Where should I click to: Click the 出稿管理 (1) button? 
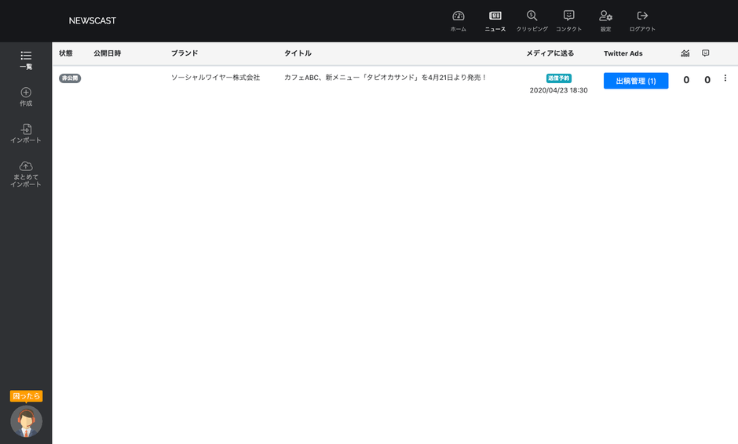(636, 81)
